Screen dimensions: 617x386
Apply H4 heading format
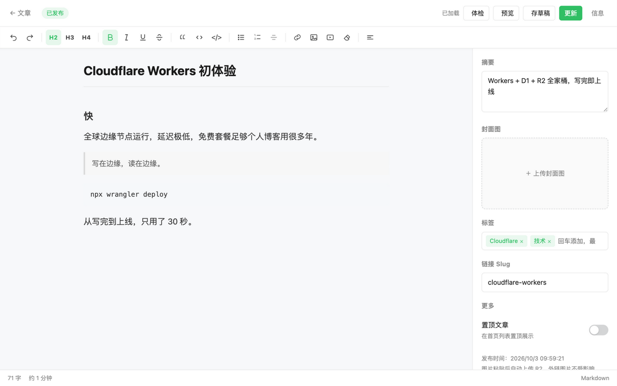point(86,37)
